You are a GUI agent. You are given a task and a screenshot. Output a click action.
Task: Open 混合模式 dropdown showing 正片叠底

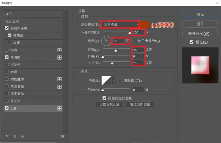(x=120, y=25)
